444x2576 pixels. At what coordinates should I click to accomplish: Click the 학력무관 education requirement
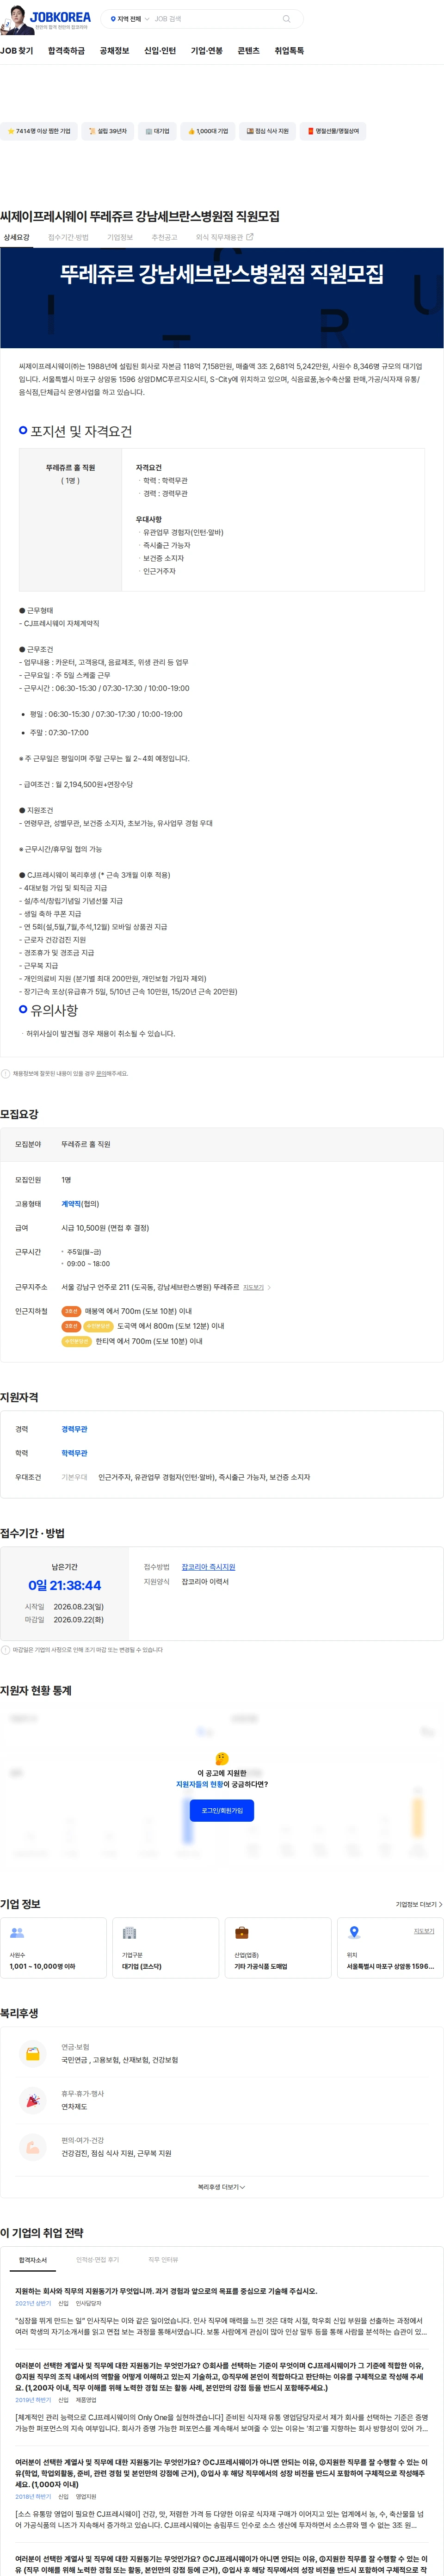(x=74, y=1452)
